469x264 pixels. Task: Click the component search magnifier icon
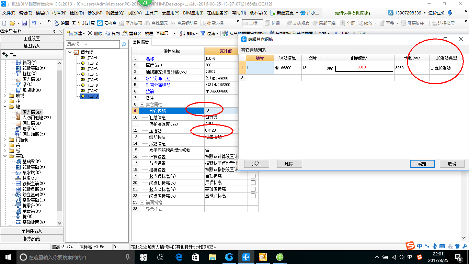(124, 44)
